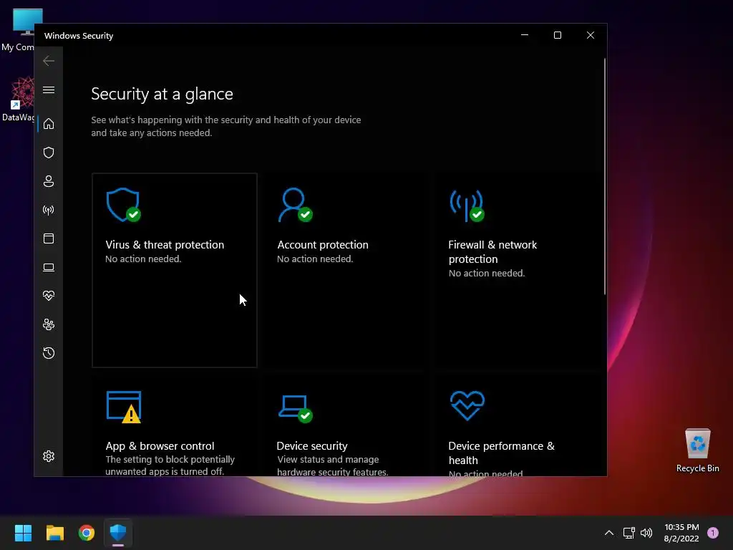Viewport: 733px width, 550px height.
Task: Open volume control tray icon
Action: pyautogui.click(x=646, y=533)
